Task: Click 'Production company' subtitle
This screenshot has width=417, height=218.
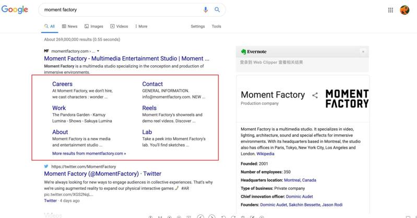Action: coord(259,103)
